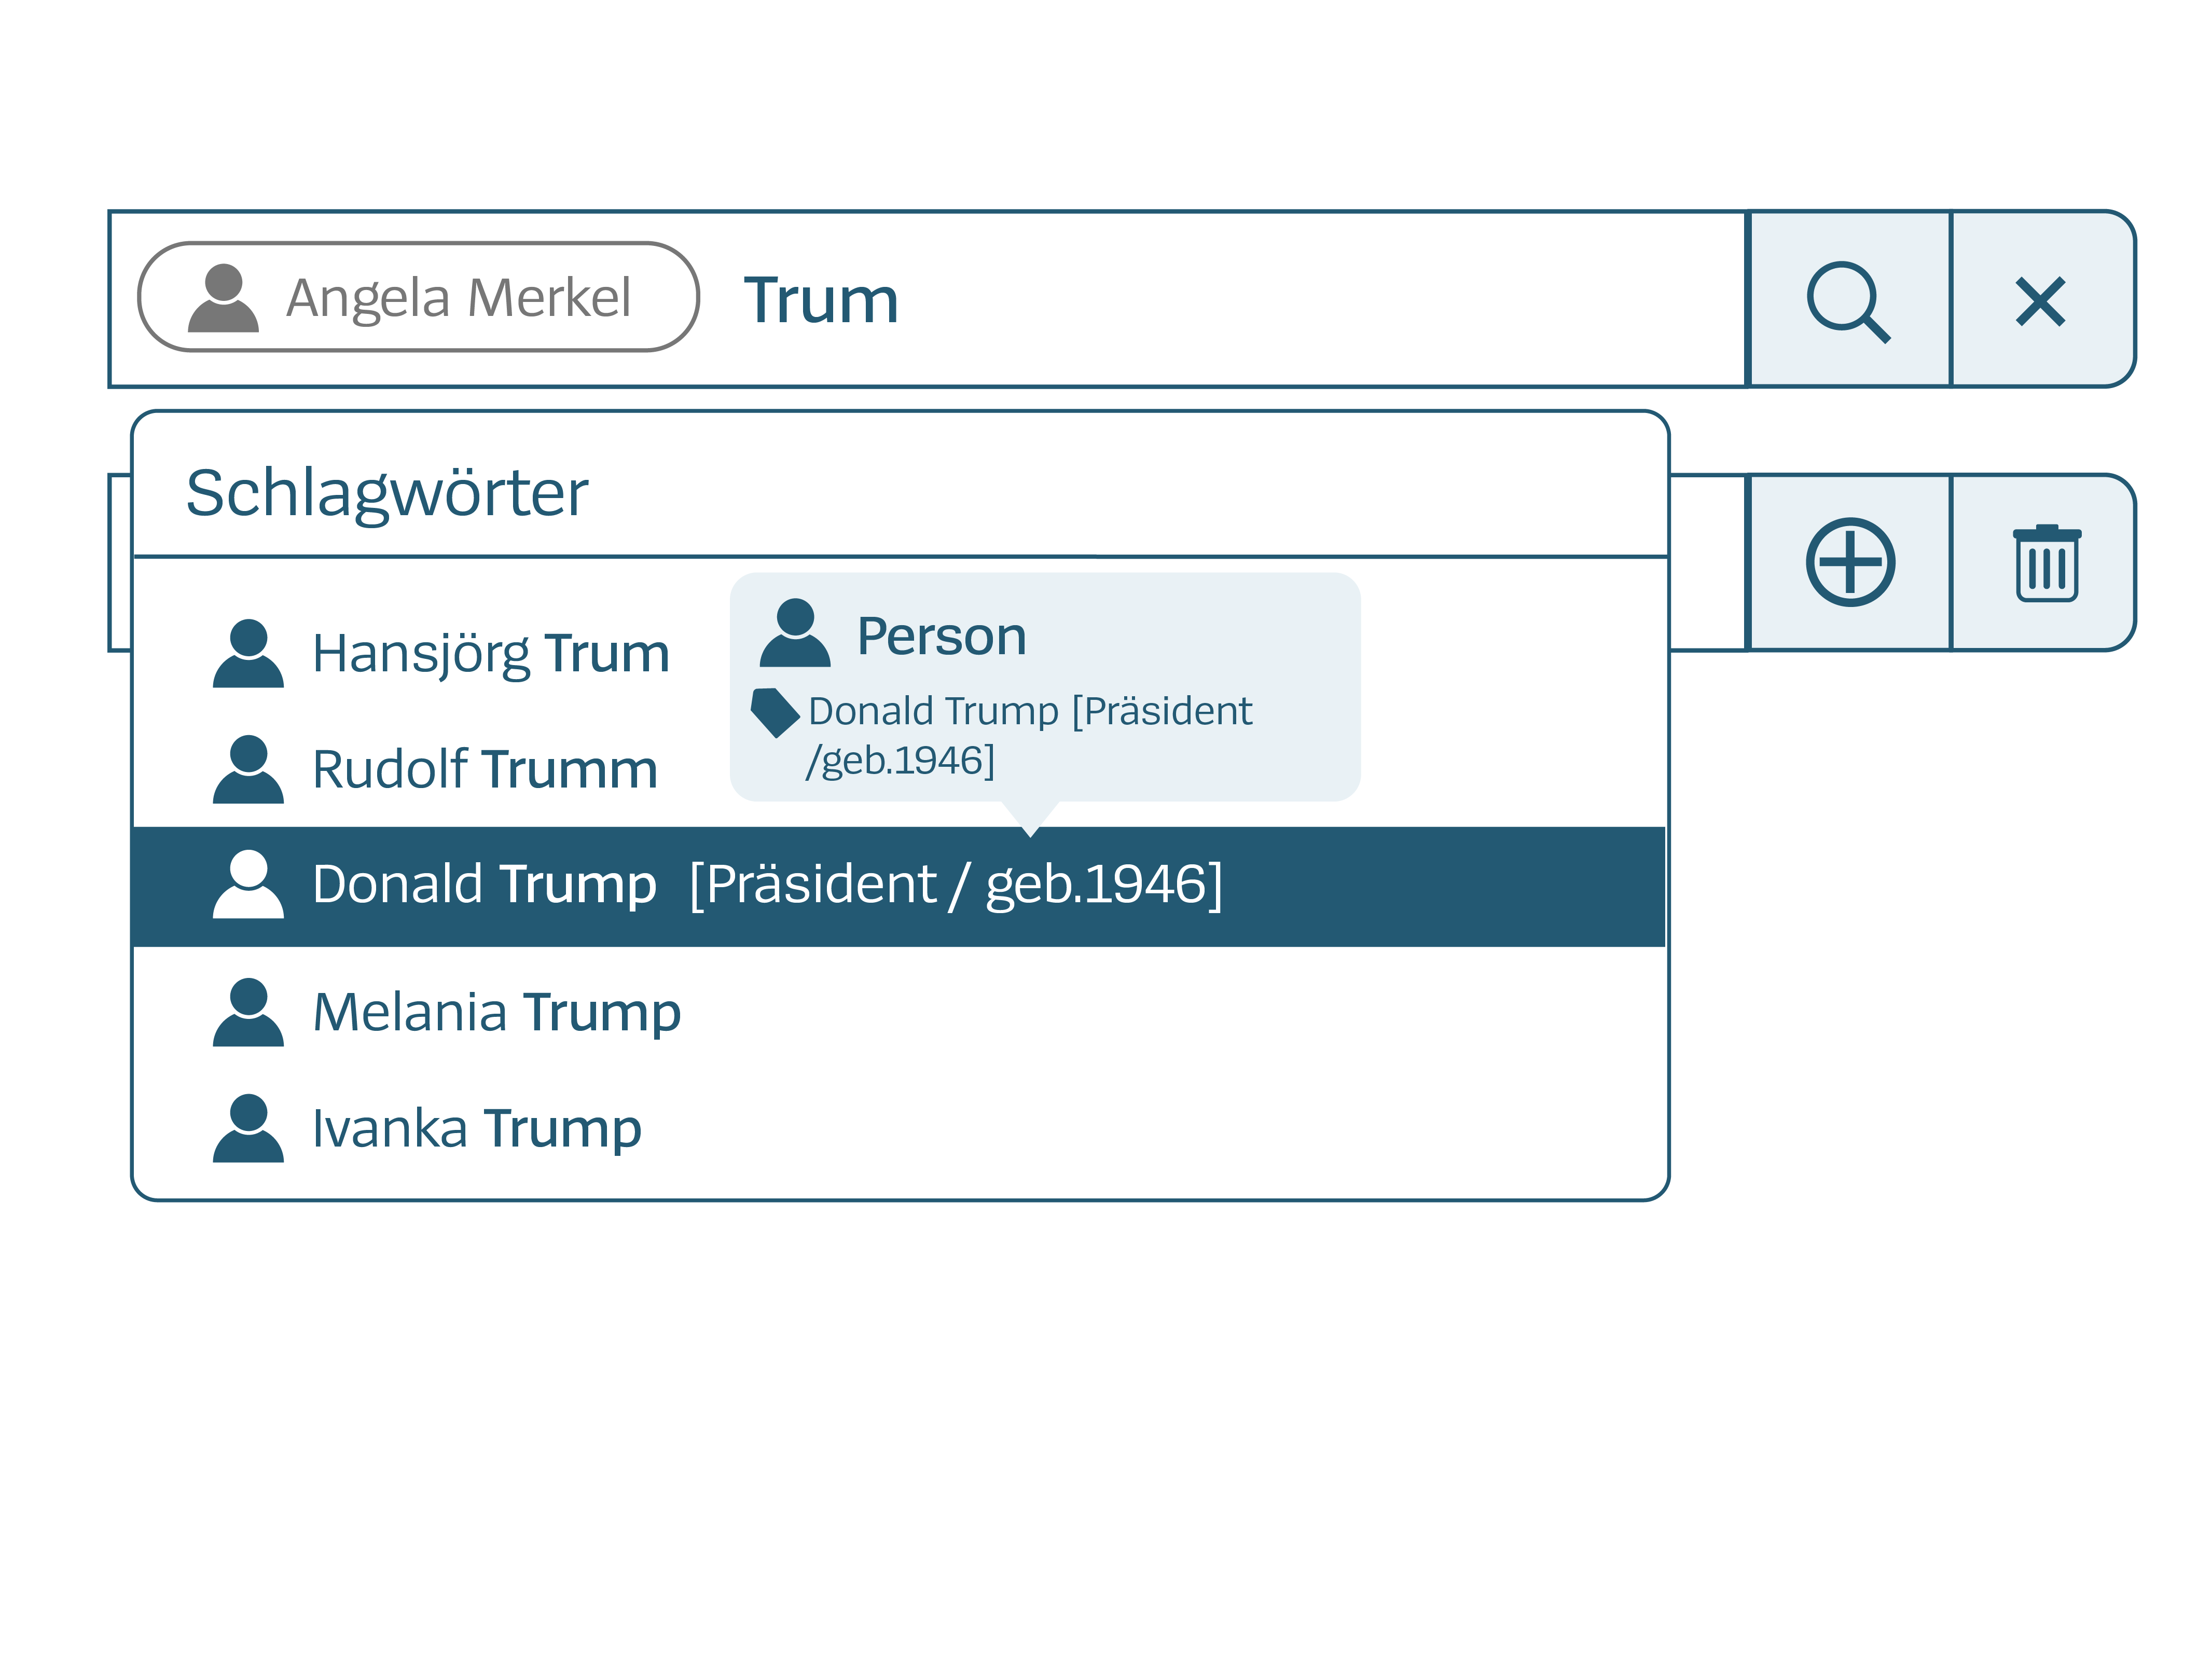Screen dimensions: 2212x1656
Task: Click the tag icon in the Person tooltip
Action: (x=774, y=712)
